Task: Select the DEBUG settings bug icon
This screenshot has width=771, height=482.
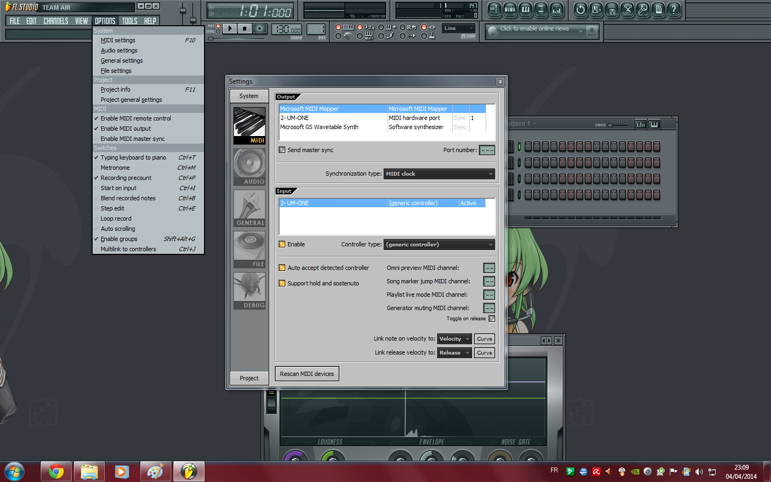Action: pos(250,290)
